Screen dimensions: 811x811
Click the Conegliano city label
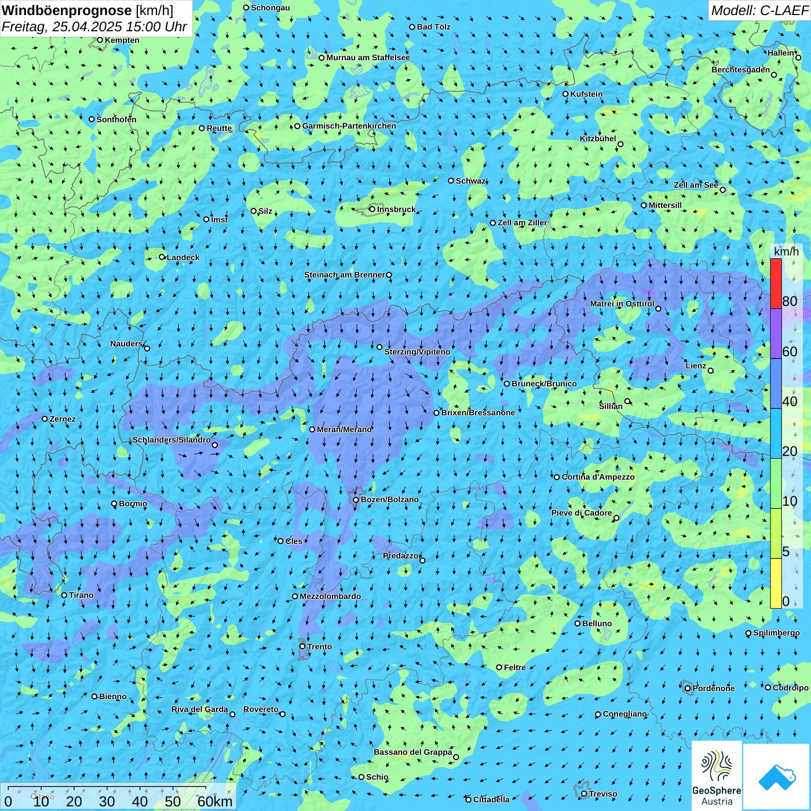coord(625,714)
